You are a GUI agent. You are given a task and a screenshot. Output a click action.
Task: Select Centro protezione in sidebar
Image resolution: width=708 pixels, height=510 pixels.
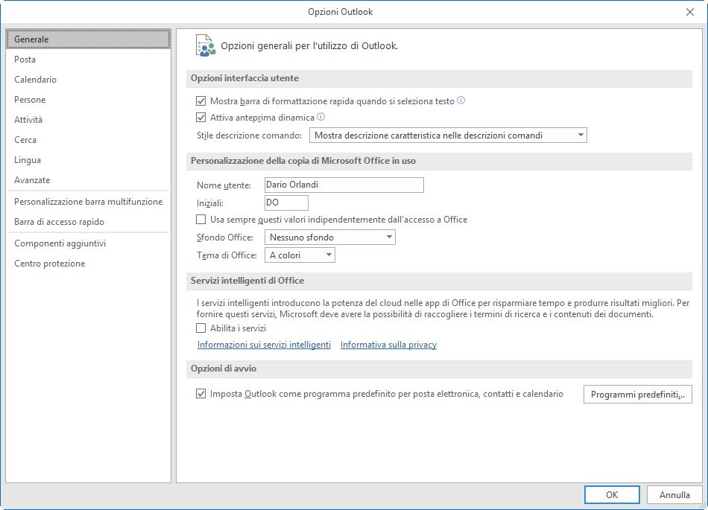[x=49, y=264]
